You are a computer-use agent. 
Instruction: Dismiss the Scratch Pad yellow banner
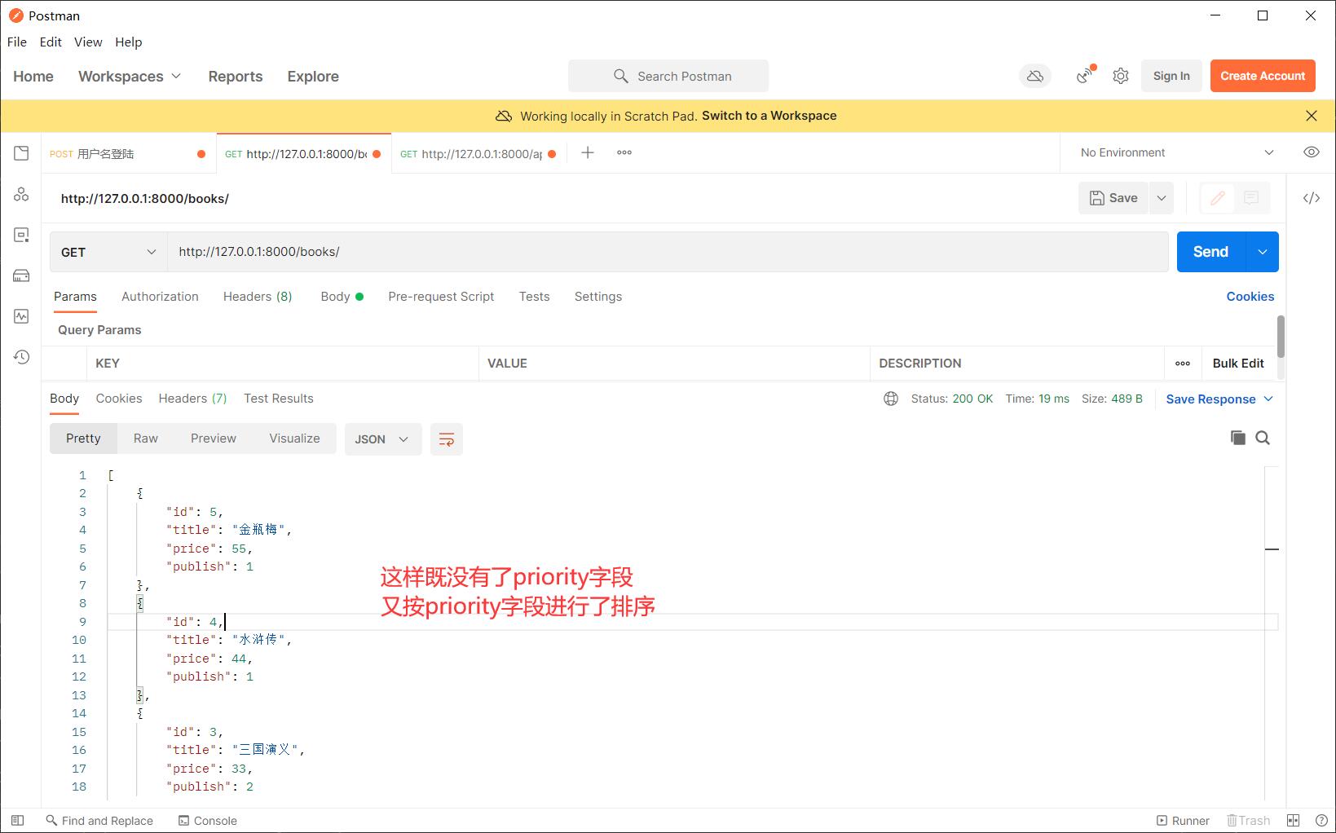click(1312, 116)
